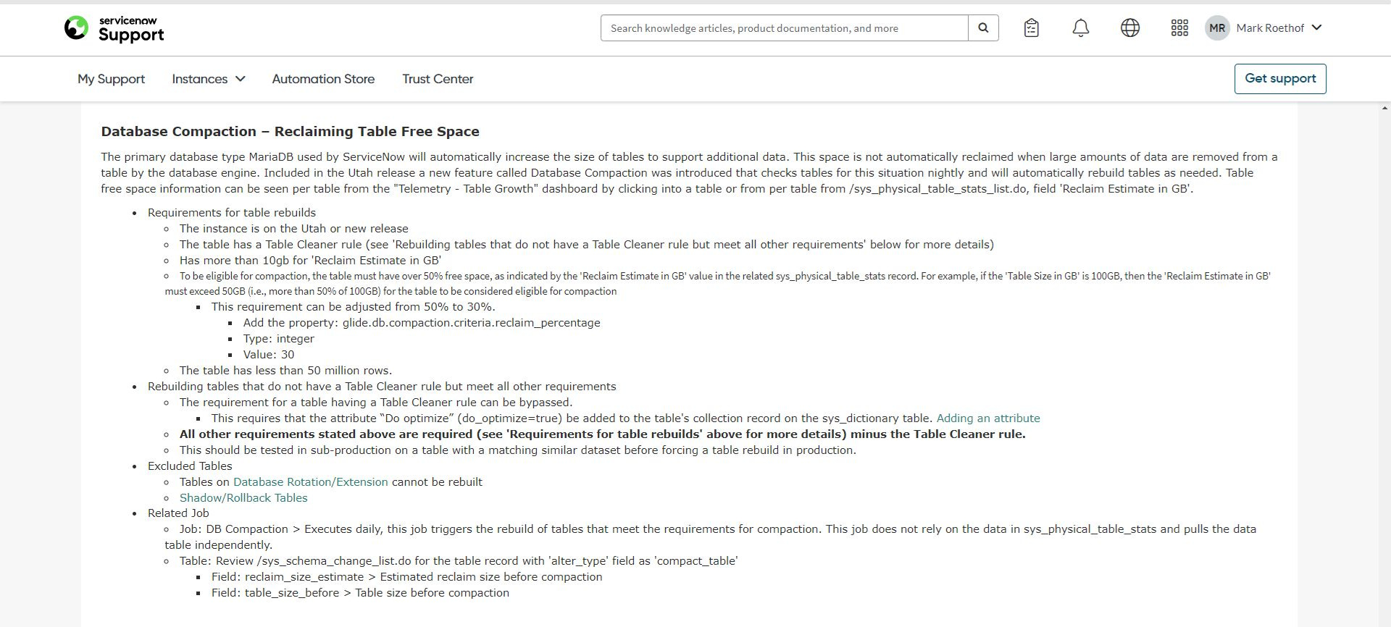Click 'Table: Review /sys_schema_change_list.do' line

point(459,561)
